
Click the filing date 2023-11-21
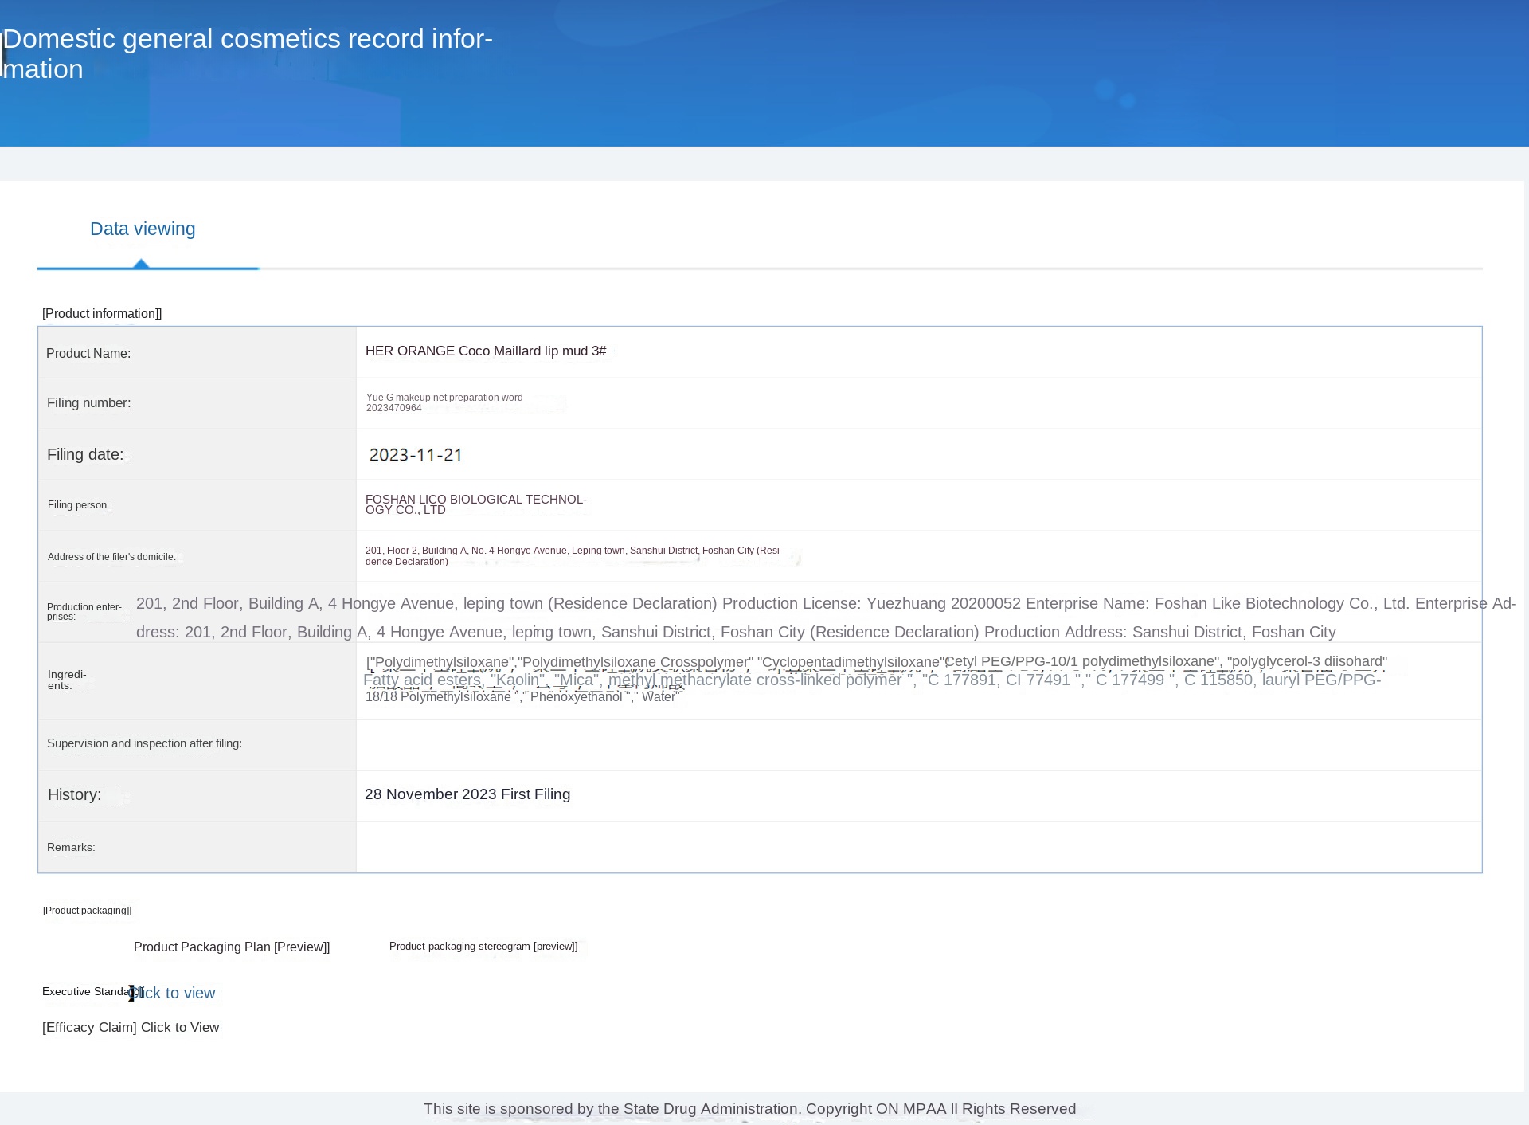point(416,455)
